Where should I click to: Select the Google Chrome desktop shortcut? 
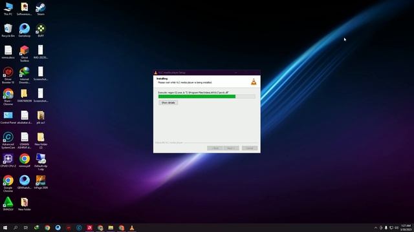click(8, 184)
